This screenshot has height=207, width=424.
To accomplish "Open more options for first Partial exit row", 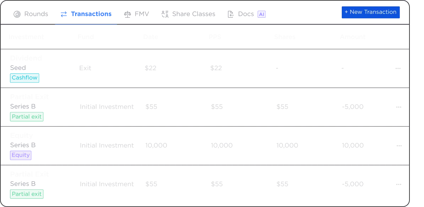I will tap(398, 107).
